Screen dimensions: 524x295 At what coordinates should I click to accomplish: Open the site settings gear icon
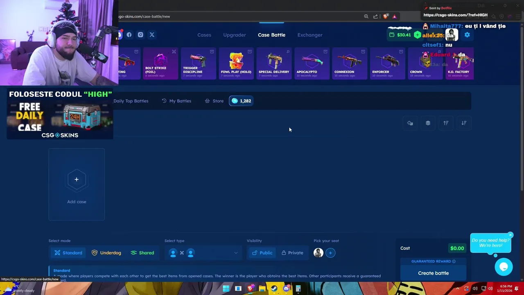point(467,35)
